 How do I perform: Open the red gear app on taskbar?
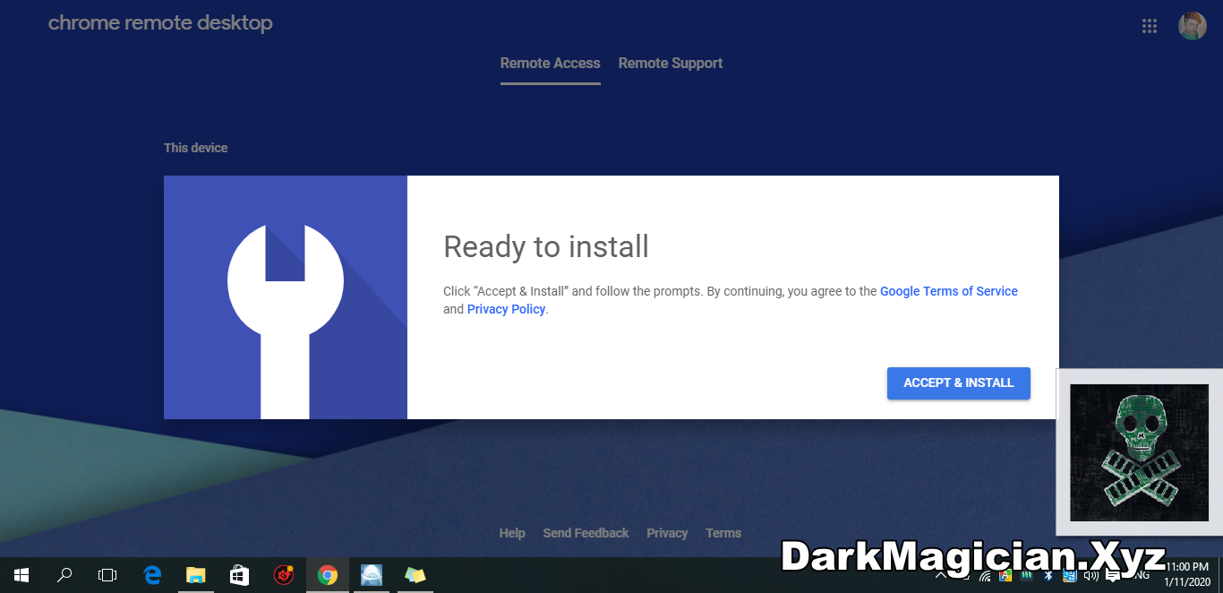[284, 575]
